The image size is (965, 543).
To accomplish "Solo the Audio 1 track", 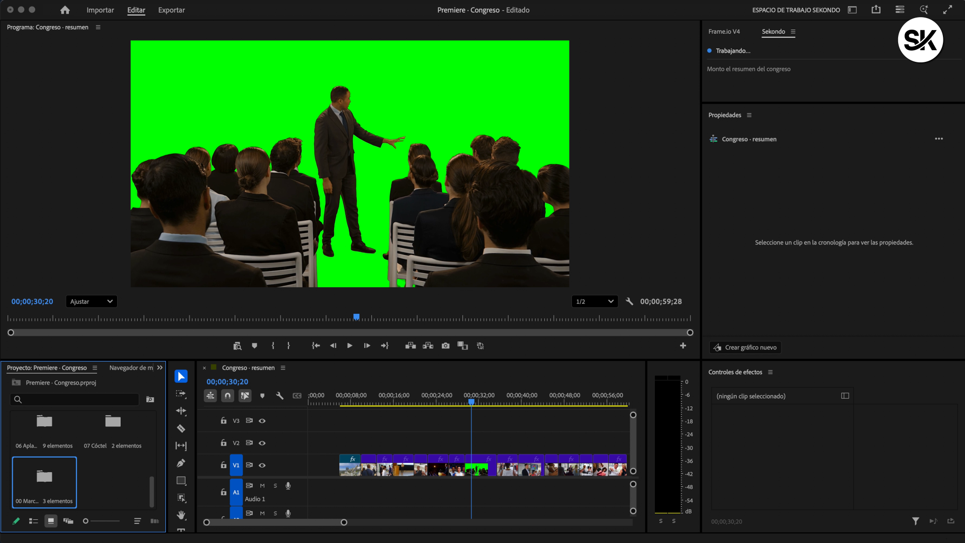I will [x=275, y=486].
